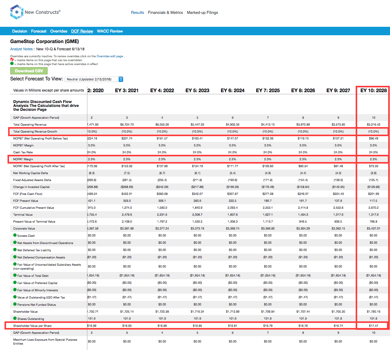
Task: Click the Fixed Adjusted Assets Delta label
Action: pos(32,180)
